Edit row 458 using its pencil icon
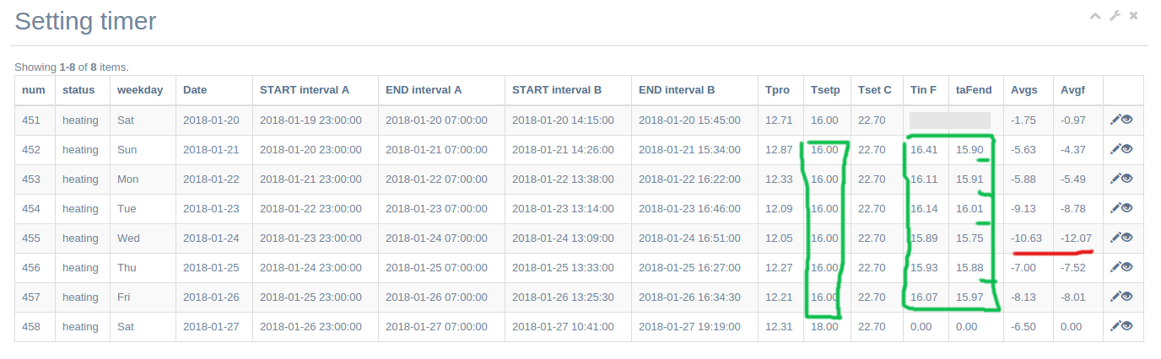Viewport: 1161px width, 359px height. pyautogui.click(x=1115, y=326)
